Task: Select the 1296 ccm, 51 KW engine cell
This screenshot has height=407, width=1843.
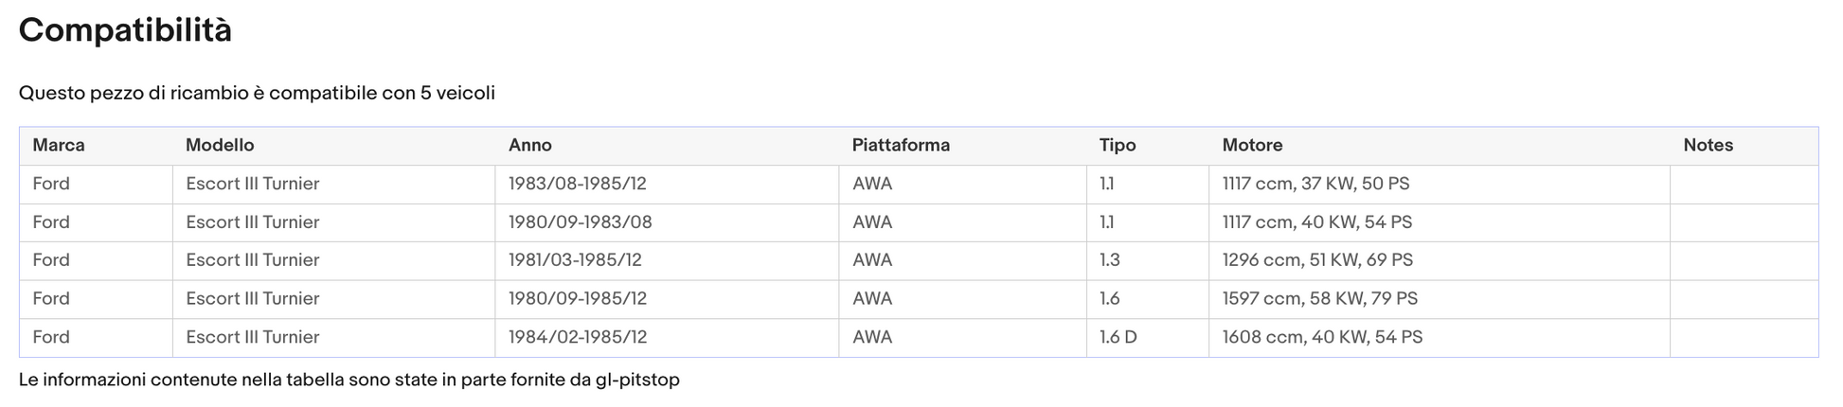Action: coord(1439,260)
